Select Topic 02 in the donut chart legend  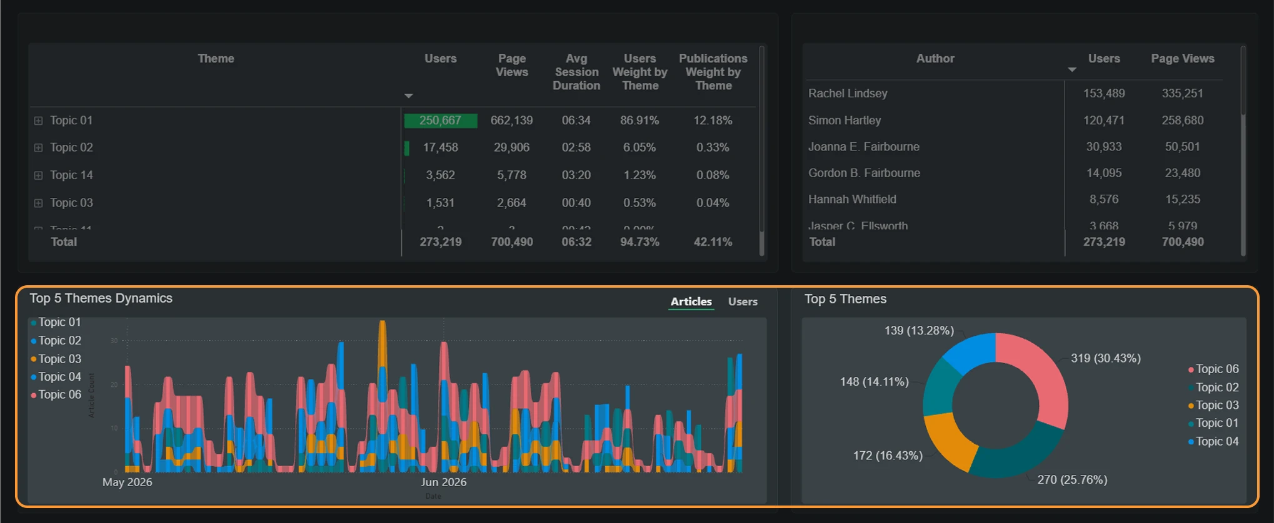pos(1213,388)
